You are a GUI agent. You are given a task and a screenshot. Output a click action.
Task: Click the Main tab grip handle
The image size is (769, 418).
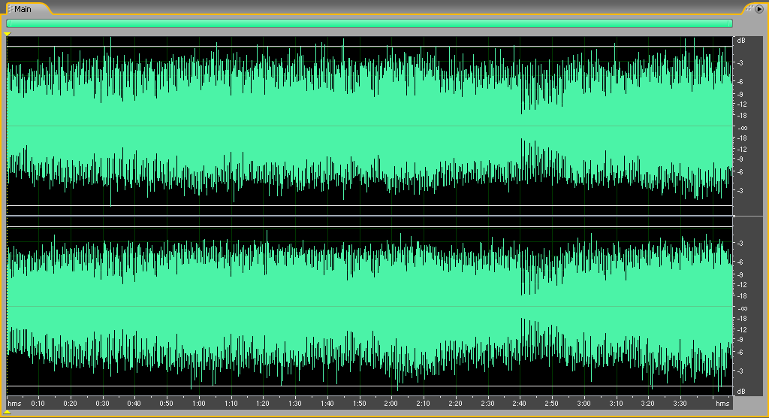[10, 9]
